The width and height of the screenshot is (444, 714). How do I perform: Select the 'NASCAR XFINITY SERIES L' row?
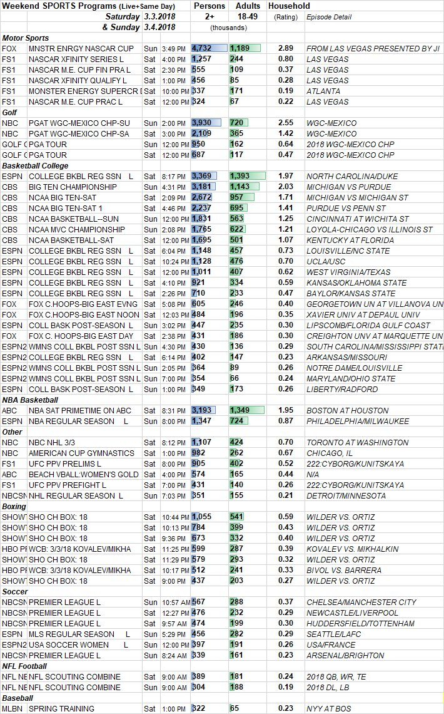pos(222,59)
